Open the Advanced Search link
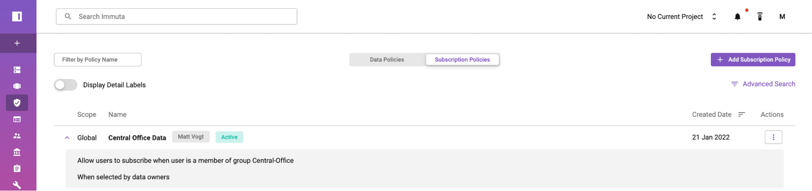The width and height of the screenshot is (812, 191). click(x=763, y=84)
